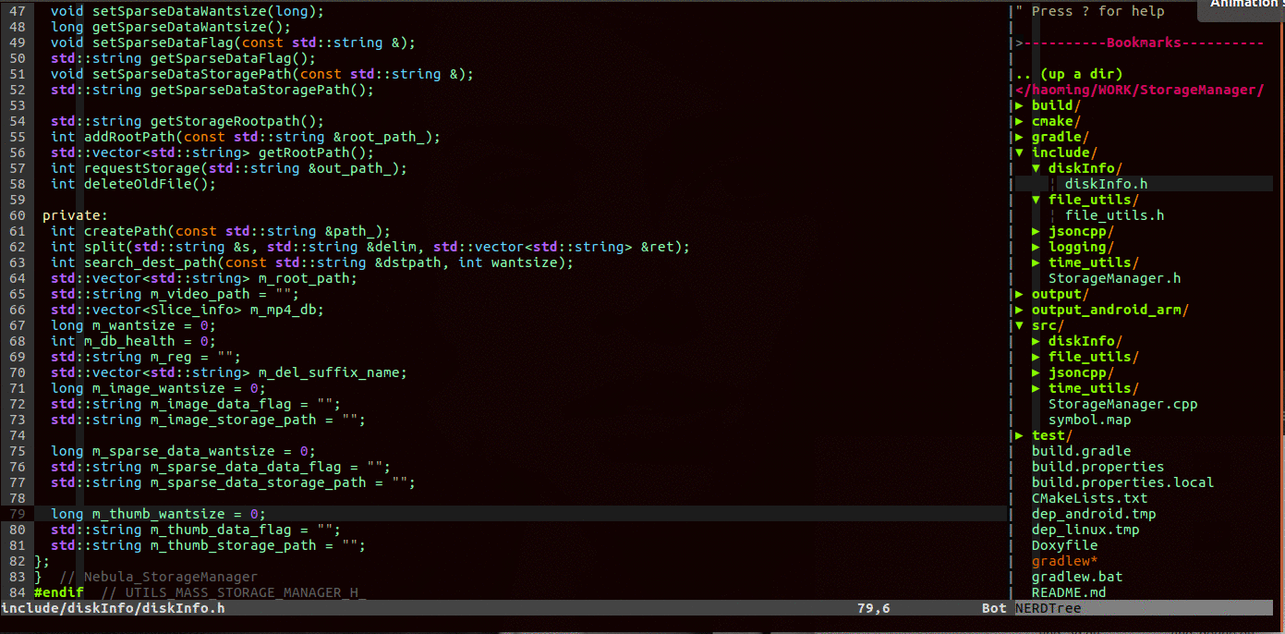Open gradlew* executable file
The image size is (1285, 634).
pyautogui.click(x=1064, y=561)
